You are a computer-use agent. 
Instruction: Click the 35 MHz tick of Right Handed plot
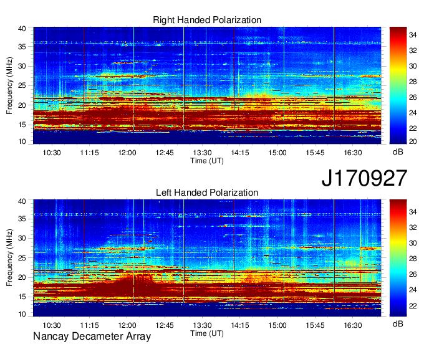(22, 47)
